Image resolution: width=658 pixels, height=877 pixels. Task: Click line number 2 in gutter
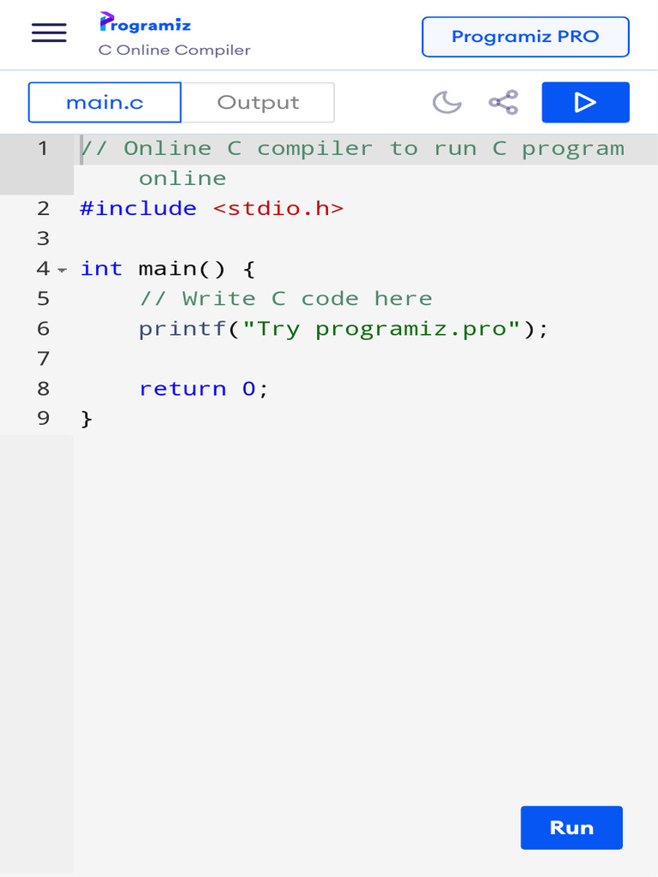[x=43, y=209]
